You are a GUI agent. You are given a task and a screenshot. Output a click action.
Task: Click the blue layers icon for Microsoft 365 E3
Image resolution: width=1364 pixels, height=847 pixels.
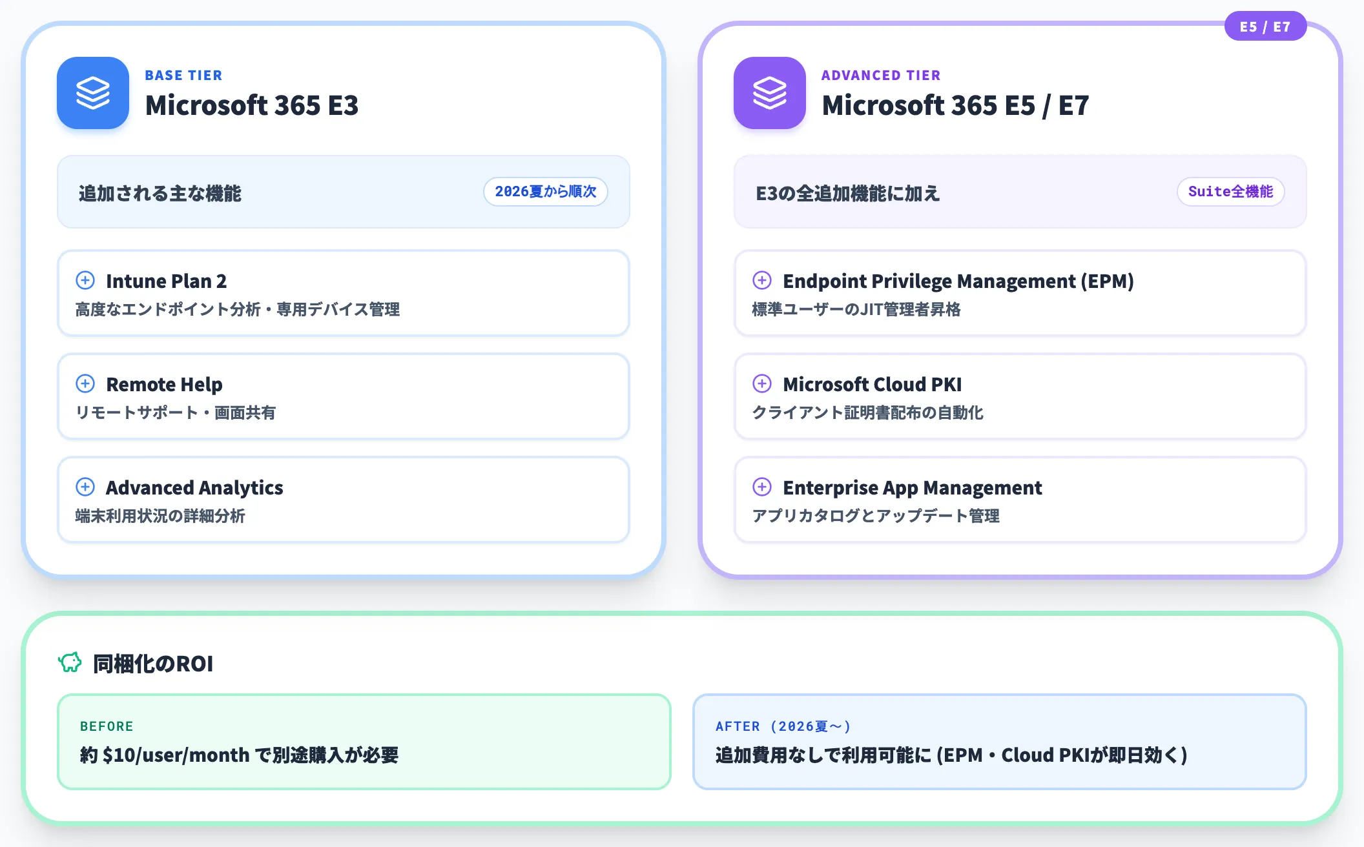[93, 93]
